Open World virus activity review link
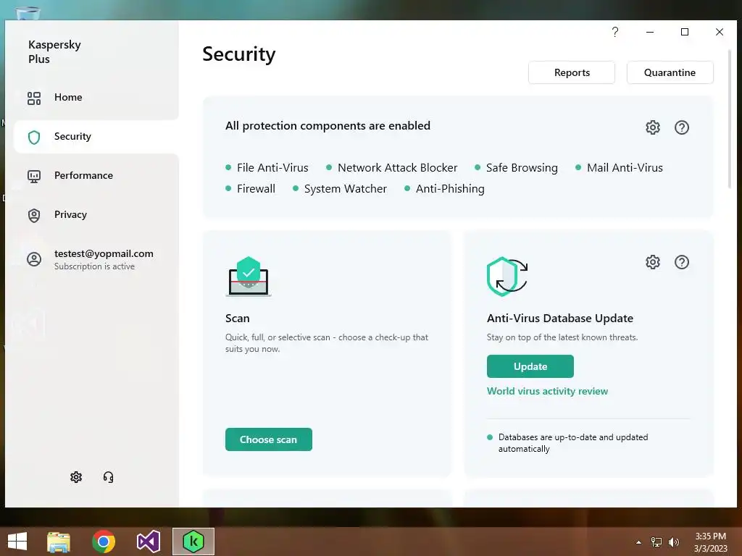742x556 pixels. point(547,391)
